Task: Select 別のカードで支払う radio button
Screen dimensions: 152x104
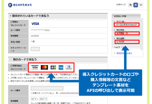Action: [10, 59]
